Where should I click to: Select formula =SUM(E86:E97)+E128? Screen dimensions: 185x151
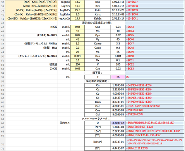(x=139, y=127)
